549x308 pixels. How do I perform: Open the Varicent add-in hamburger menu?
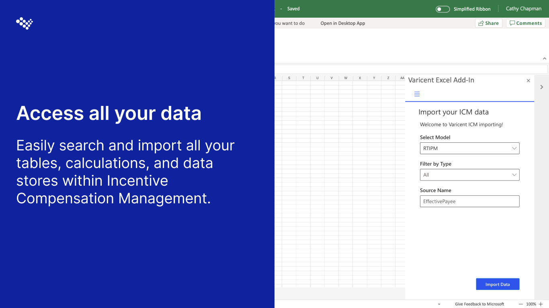pos(417,94)
